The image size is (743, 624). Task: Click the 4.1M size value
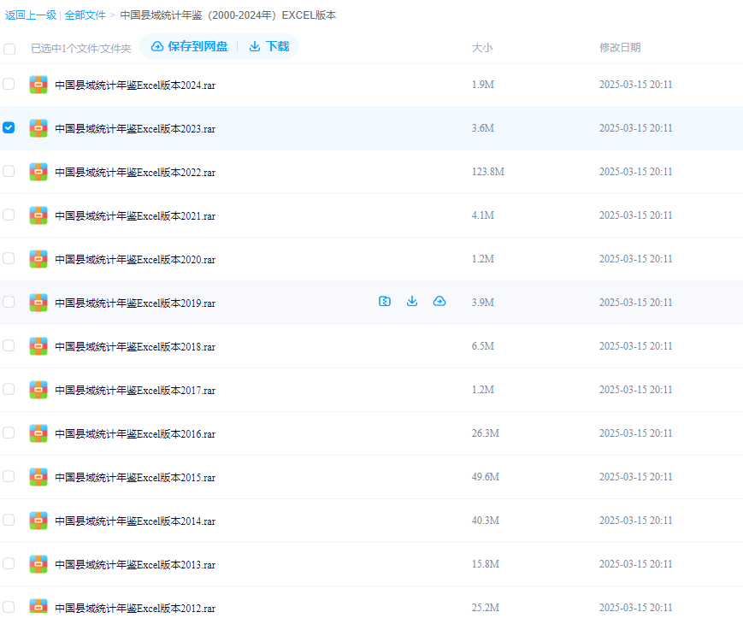click(x=483, y=215)
